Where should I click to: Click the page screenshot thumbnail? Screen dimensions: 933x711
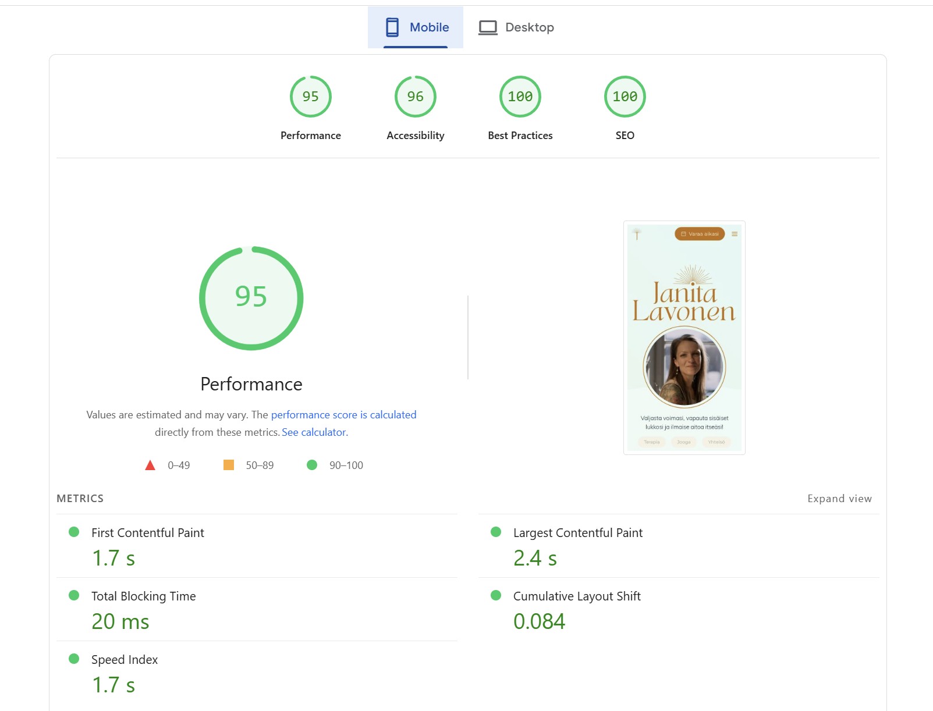pos(684,337)
